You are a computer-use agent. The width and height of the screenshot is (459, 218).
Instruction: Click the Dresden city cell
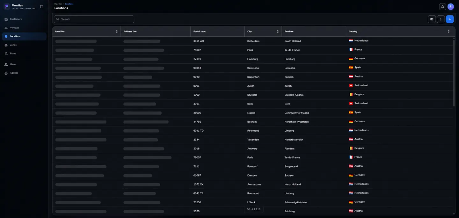(252, 175)
